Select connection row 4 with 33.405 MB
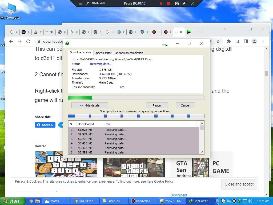273x205 pixels. [x=134, y=143]
